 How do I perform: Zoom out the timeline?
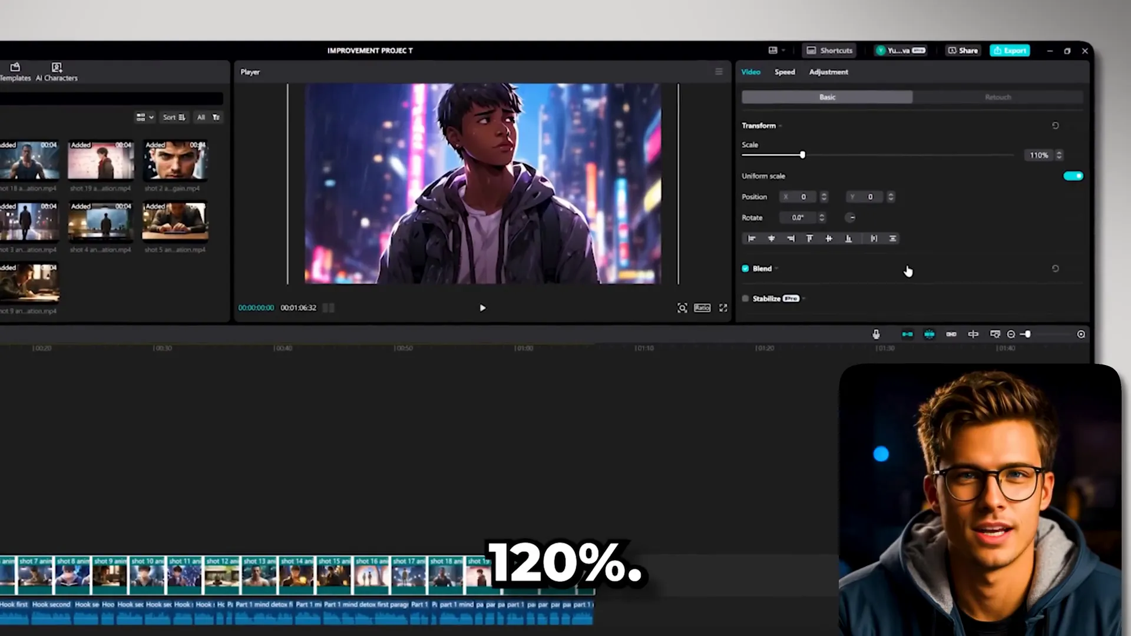1011,334
